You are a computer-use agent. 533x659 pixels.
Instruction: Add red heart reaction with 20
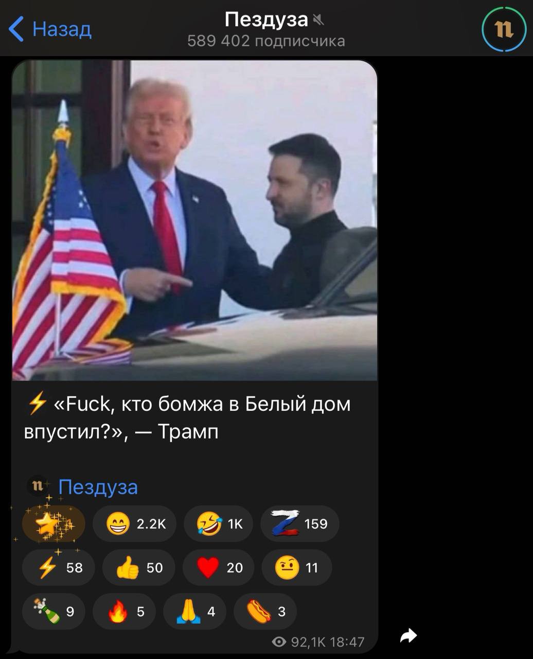[x=219, y=567]
